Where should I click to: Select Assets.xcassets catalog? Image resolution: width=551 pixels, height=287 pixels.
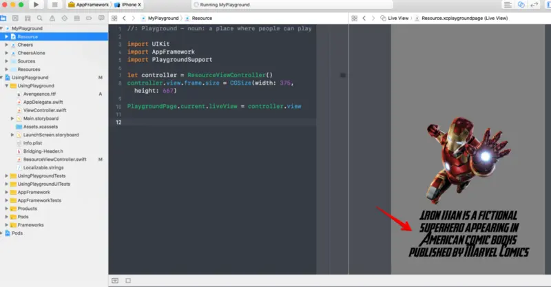[54, 127]
